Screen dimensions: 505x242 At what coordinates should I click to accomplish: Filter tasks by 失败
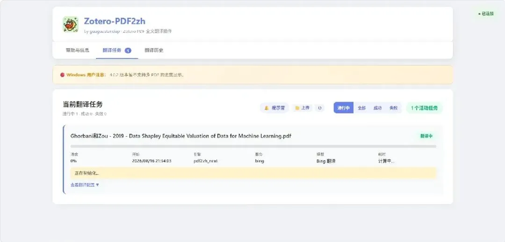(394, 108)
